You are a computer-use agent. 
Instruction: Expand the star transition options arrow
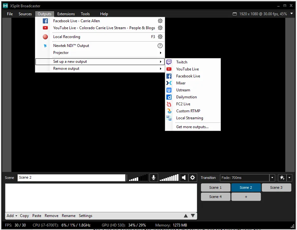click(289, 178)
